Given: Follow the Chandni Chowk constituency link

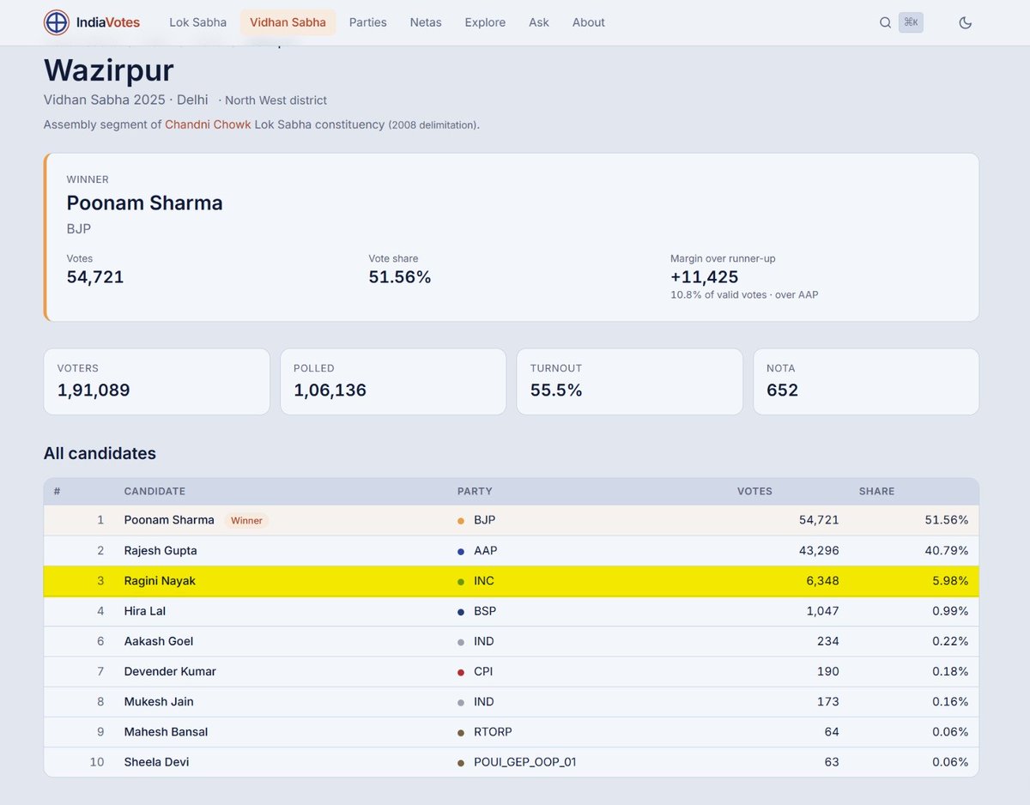Looking at the screenshot, I should tap(208, 124).
